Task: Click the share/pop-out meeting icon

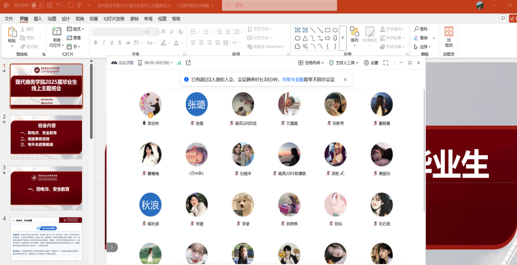Action: (x=188, y=63)
